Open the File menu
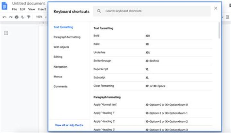231x133 pixels. (14, 9)
